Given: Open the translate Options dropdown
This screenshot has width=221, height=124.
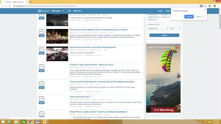Looking at the screenshot, I should pos(200,17).
